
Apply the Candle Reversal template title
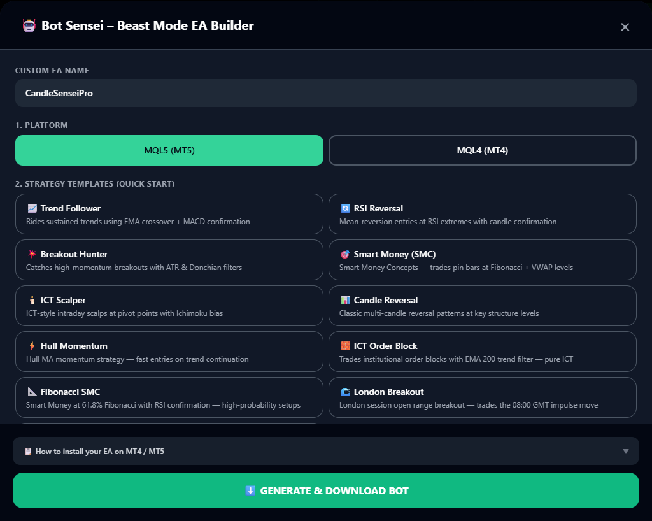point(385,300)
